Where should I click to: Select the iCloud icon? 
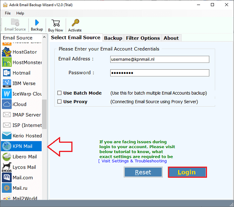point(7,104)
